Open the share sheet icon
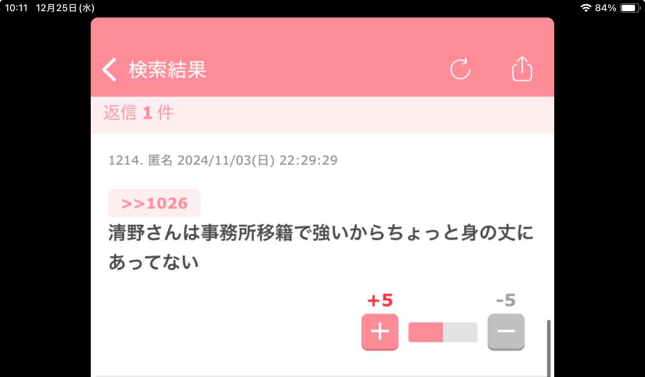The image size is (645, 377). (522, 69)
